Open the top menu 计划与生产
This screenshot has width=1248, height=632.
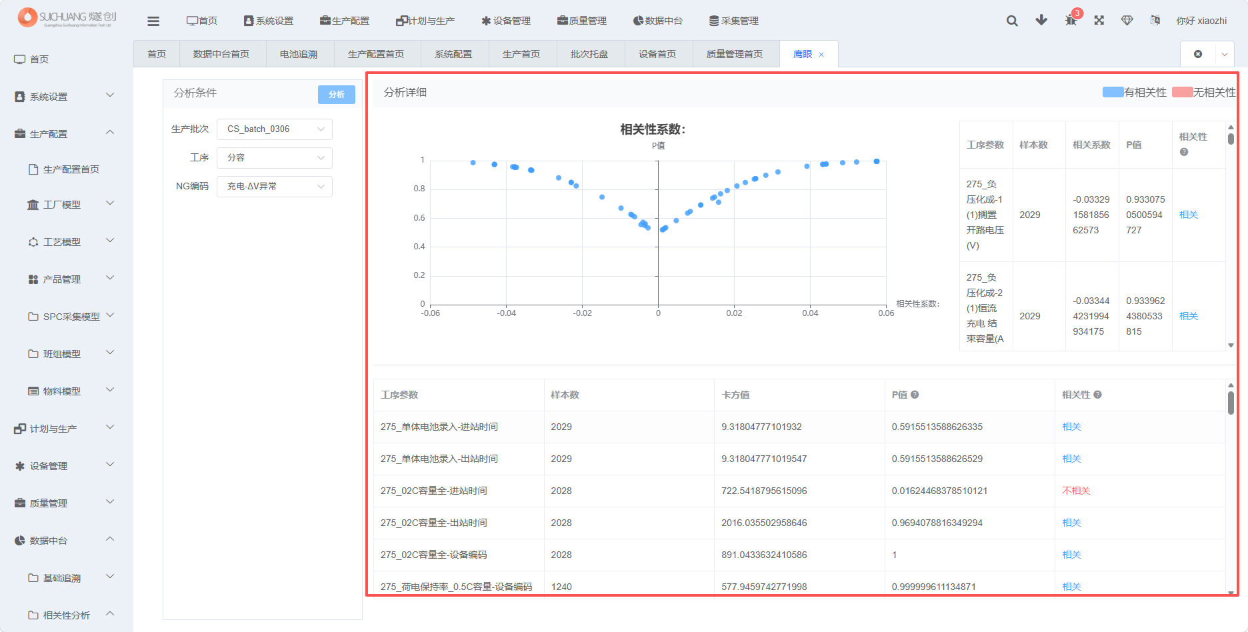coord(425,21)
